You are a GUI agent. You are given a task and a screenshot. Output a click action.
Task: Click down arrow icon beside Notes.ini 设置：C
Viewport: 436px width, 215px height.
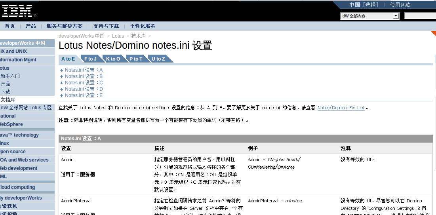coord(61,83)
